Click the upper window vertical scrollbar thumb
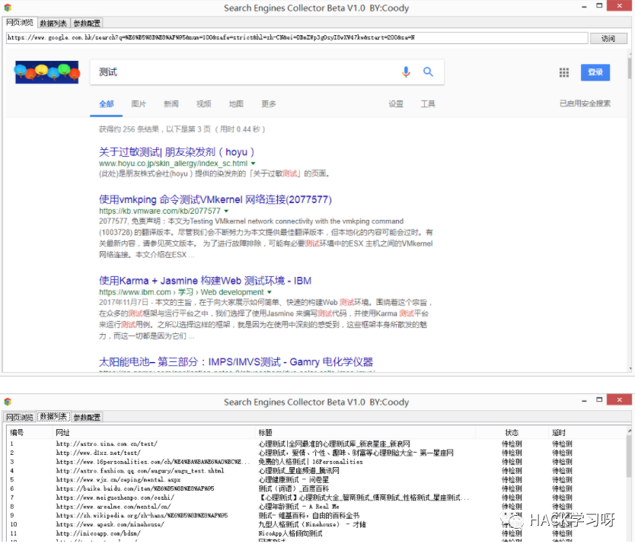 click(x=630, y=68)
